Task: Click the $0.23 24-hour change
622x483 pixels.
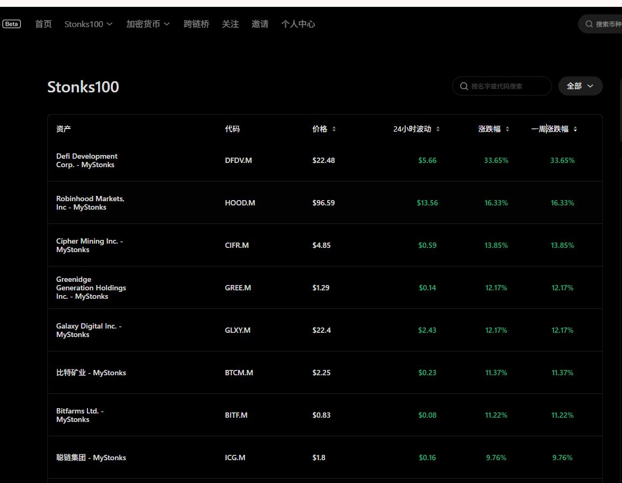Action: coord(427,373)
